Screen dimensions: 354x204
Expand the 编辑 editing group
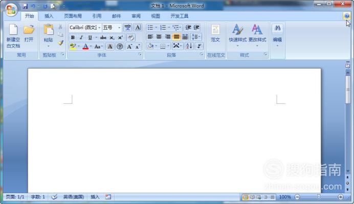click(277, 36)
